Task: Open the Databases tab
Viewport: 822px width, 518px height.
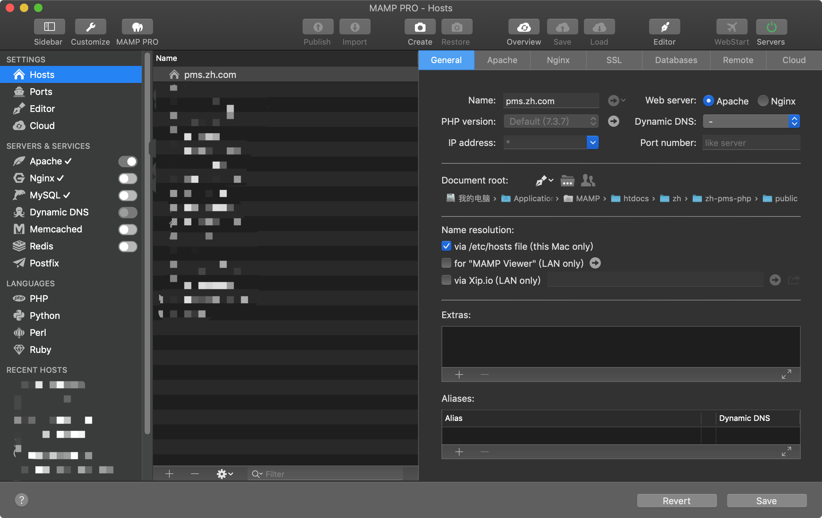Action: (x=676, y=60)
